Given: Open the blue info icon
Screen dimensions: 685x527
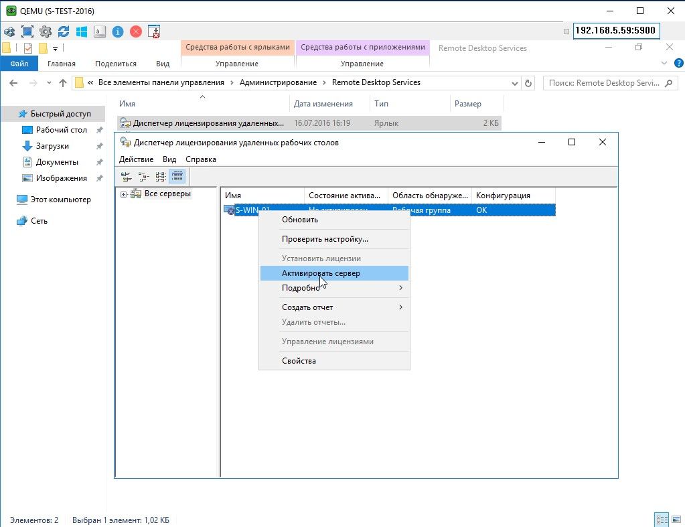Looking at the screenshot, I should point(118,31).
